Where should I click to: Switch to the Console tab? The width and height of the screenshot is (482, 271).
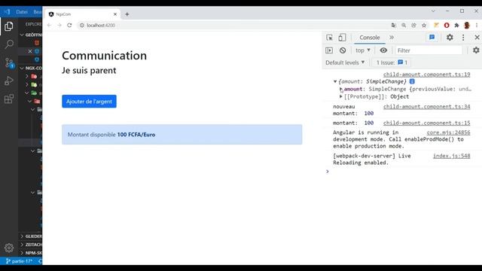point(370,38)
